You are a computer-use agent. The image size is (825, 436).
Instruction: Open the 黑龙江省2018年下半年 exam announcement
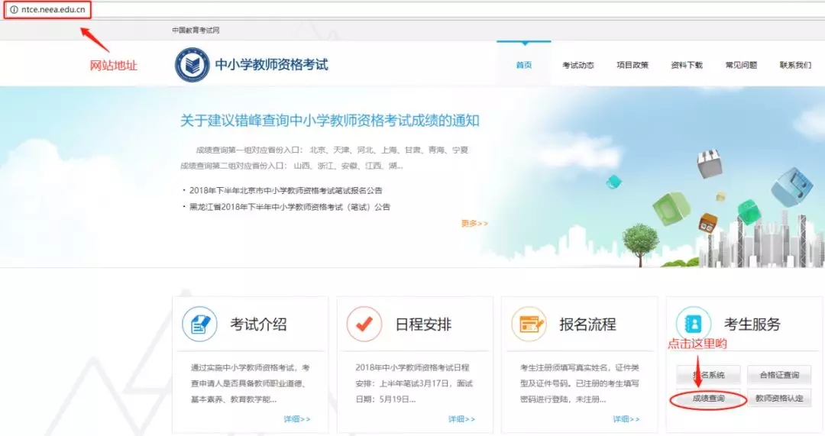coord(290,207)
